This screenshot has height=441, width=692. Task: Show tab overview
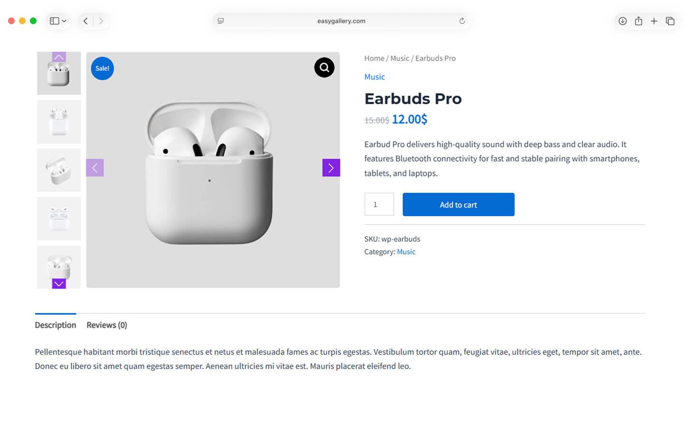[x=670, y=21]
